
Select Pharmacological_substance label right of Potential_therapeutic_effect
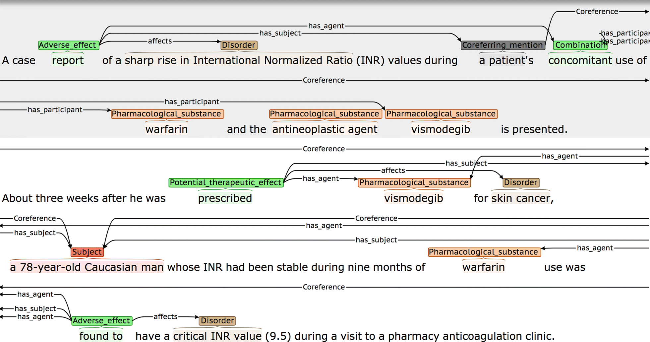click(414, 182)
